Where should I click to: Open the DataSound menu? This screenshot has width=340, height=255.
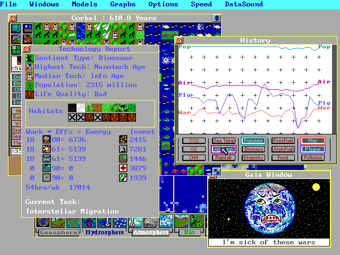[x=244, y=4]
